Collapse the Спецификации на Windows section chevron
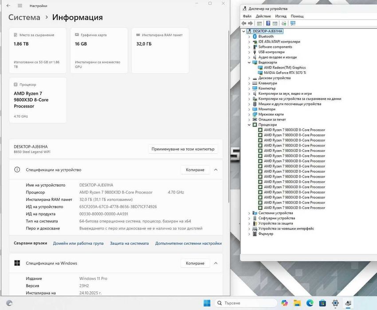Image resolution: width=377 pixels, height=310 pixels. pyautogui.click(x=216, y=263)
